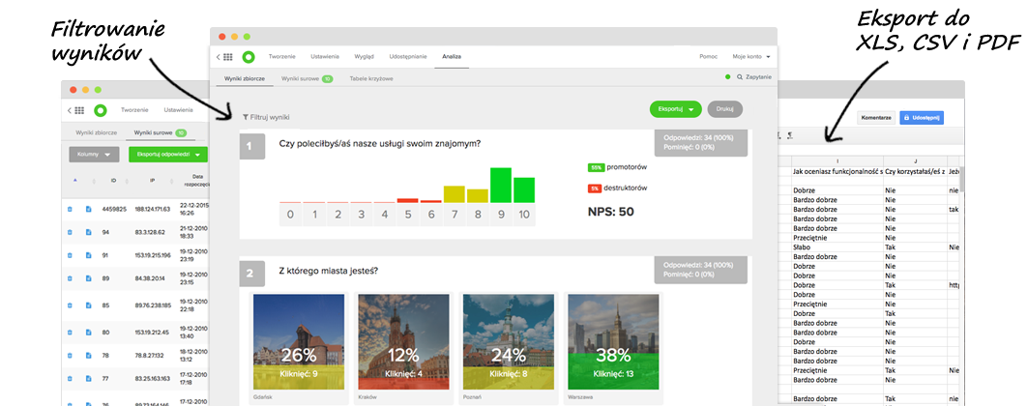Click trash icon for response ID 77
1028x406 pixels.
71,378
